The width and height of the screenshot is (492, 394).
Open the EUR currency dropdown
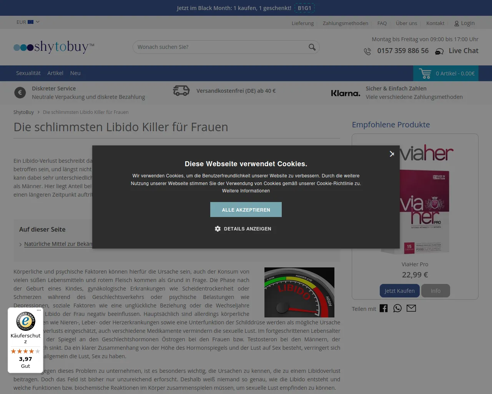coord(28,22)
